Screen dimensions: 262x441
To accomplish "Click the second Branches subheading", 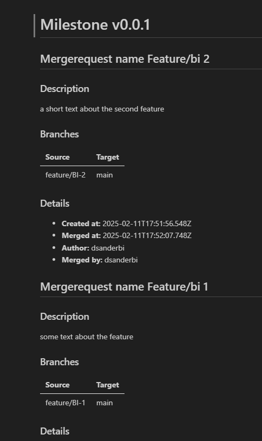I will (60, 362).
